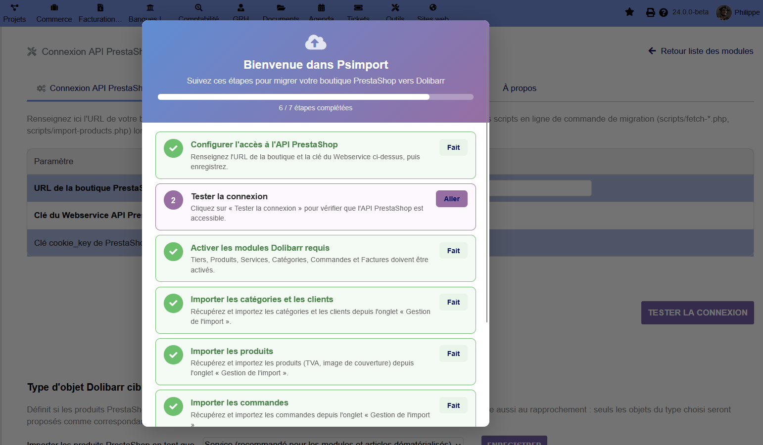
Task: Click the green check beside Activer les modules
Action: pos(173,252)
